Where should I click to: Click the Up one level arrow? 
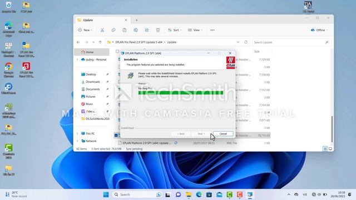pyautogui.click(x=100, y=42)
